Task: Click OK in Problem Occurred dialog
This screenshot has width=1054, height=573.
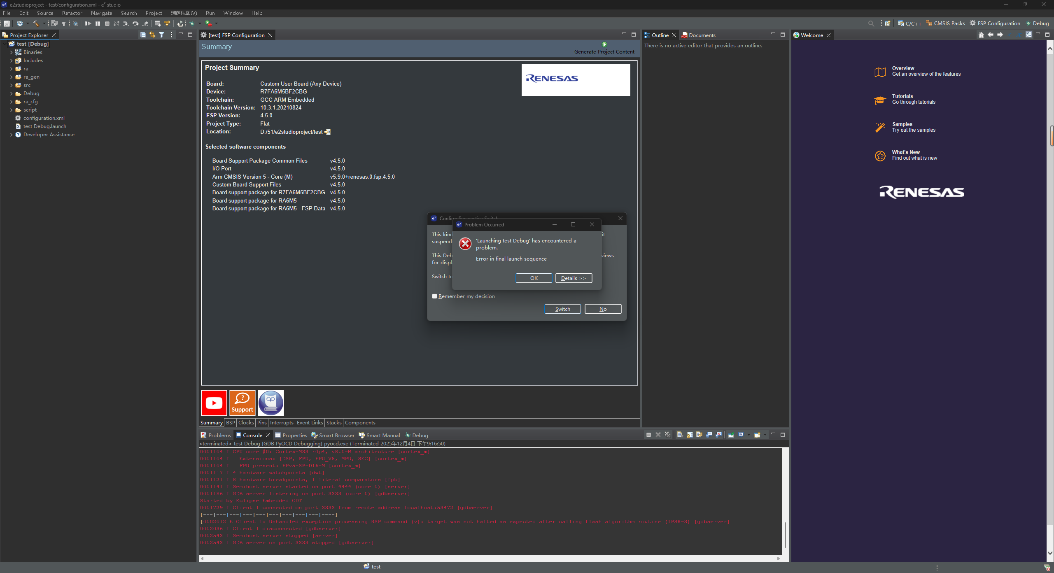Action: [x=534, y=278]
